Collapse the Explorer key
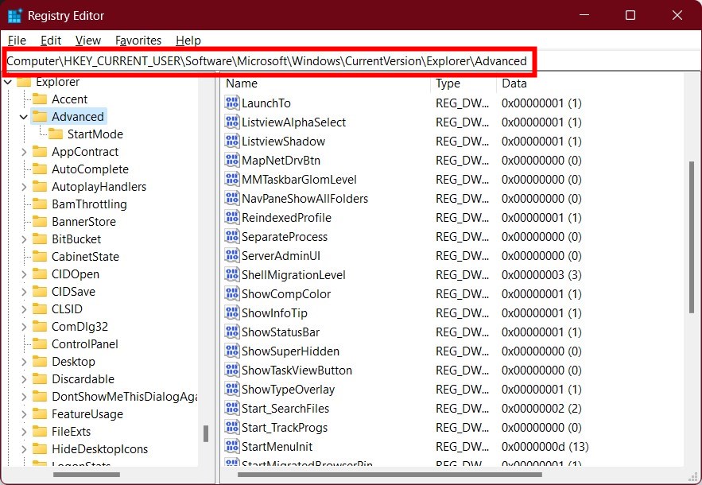 (x=8, y=82)
